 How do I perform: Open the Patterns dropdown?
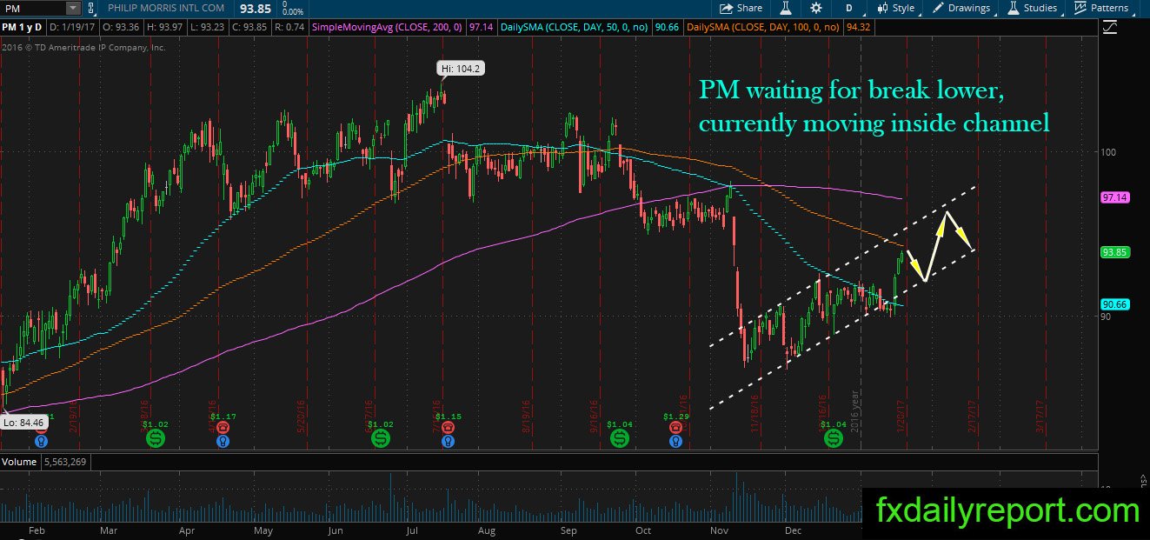point(1101,8)
